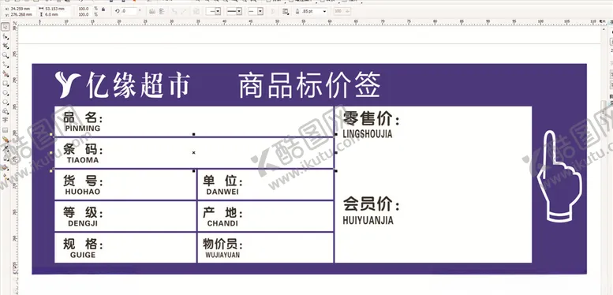Click the mirror vertically button
The width and height of the screenshot is (613, 295).
(x=161, y=11)
